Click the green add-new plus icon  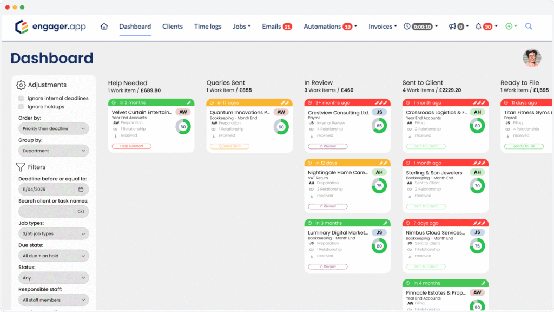click(509, 27)
